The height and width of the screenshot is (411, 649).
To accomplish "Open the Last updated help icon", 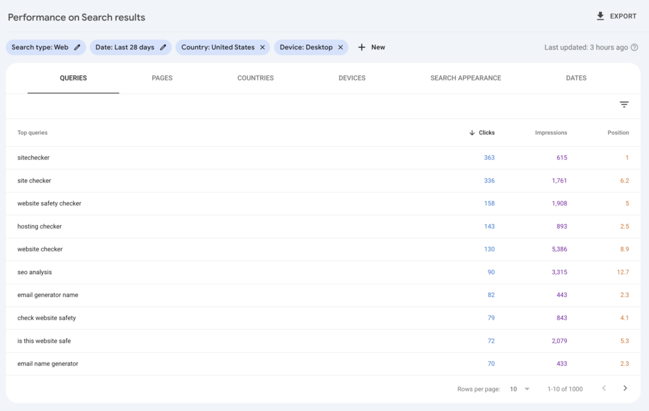I will pos(634,47).
